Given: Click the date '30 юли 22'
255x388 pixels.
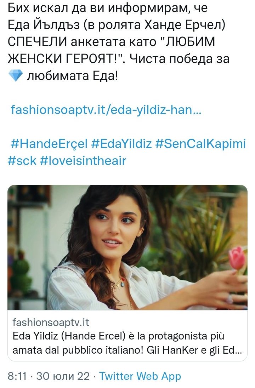Looking at the screenshot, I should click(x=63, y=376).
